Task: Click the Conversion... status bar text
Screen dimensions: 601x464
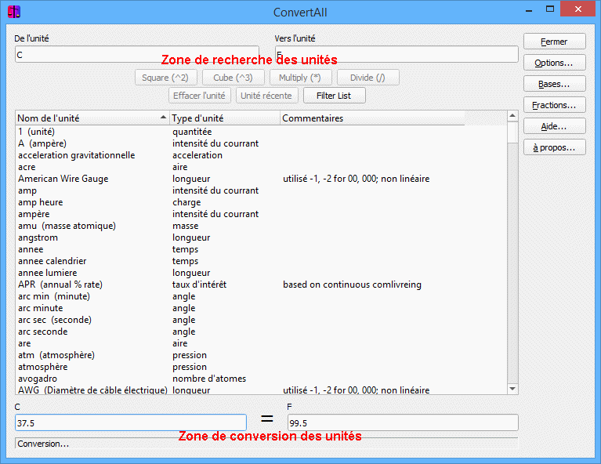Action: point(43,444)
